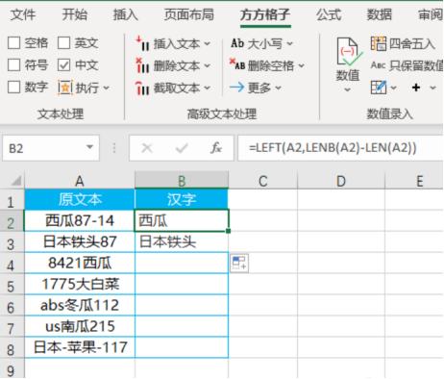Click the blue arrow More (更多) icon

click(x=236, y=87)
